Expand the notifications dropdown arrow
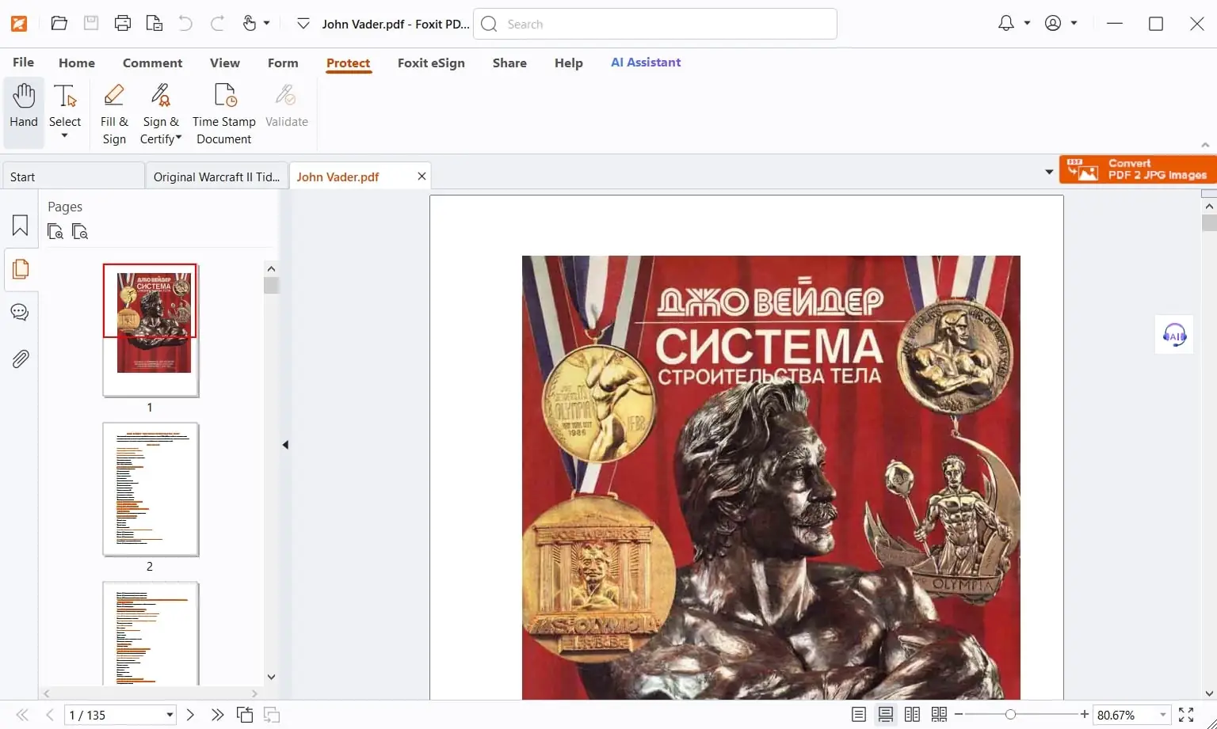 [x=1027, y=24]
